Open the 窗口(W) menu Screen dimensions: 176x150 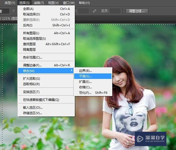point(69,3)
